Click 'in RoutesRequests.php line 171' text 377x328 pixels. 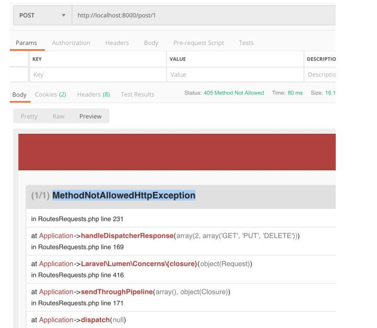click(x=77, y=303)
